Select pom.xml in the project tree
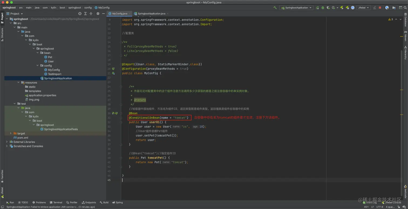408x209 pixels. coord(23,138)
